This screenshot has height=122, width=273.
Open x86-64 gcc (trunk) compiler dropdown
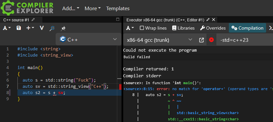pos(160,40)
